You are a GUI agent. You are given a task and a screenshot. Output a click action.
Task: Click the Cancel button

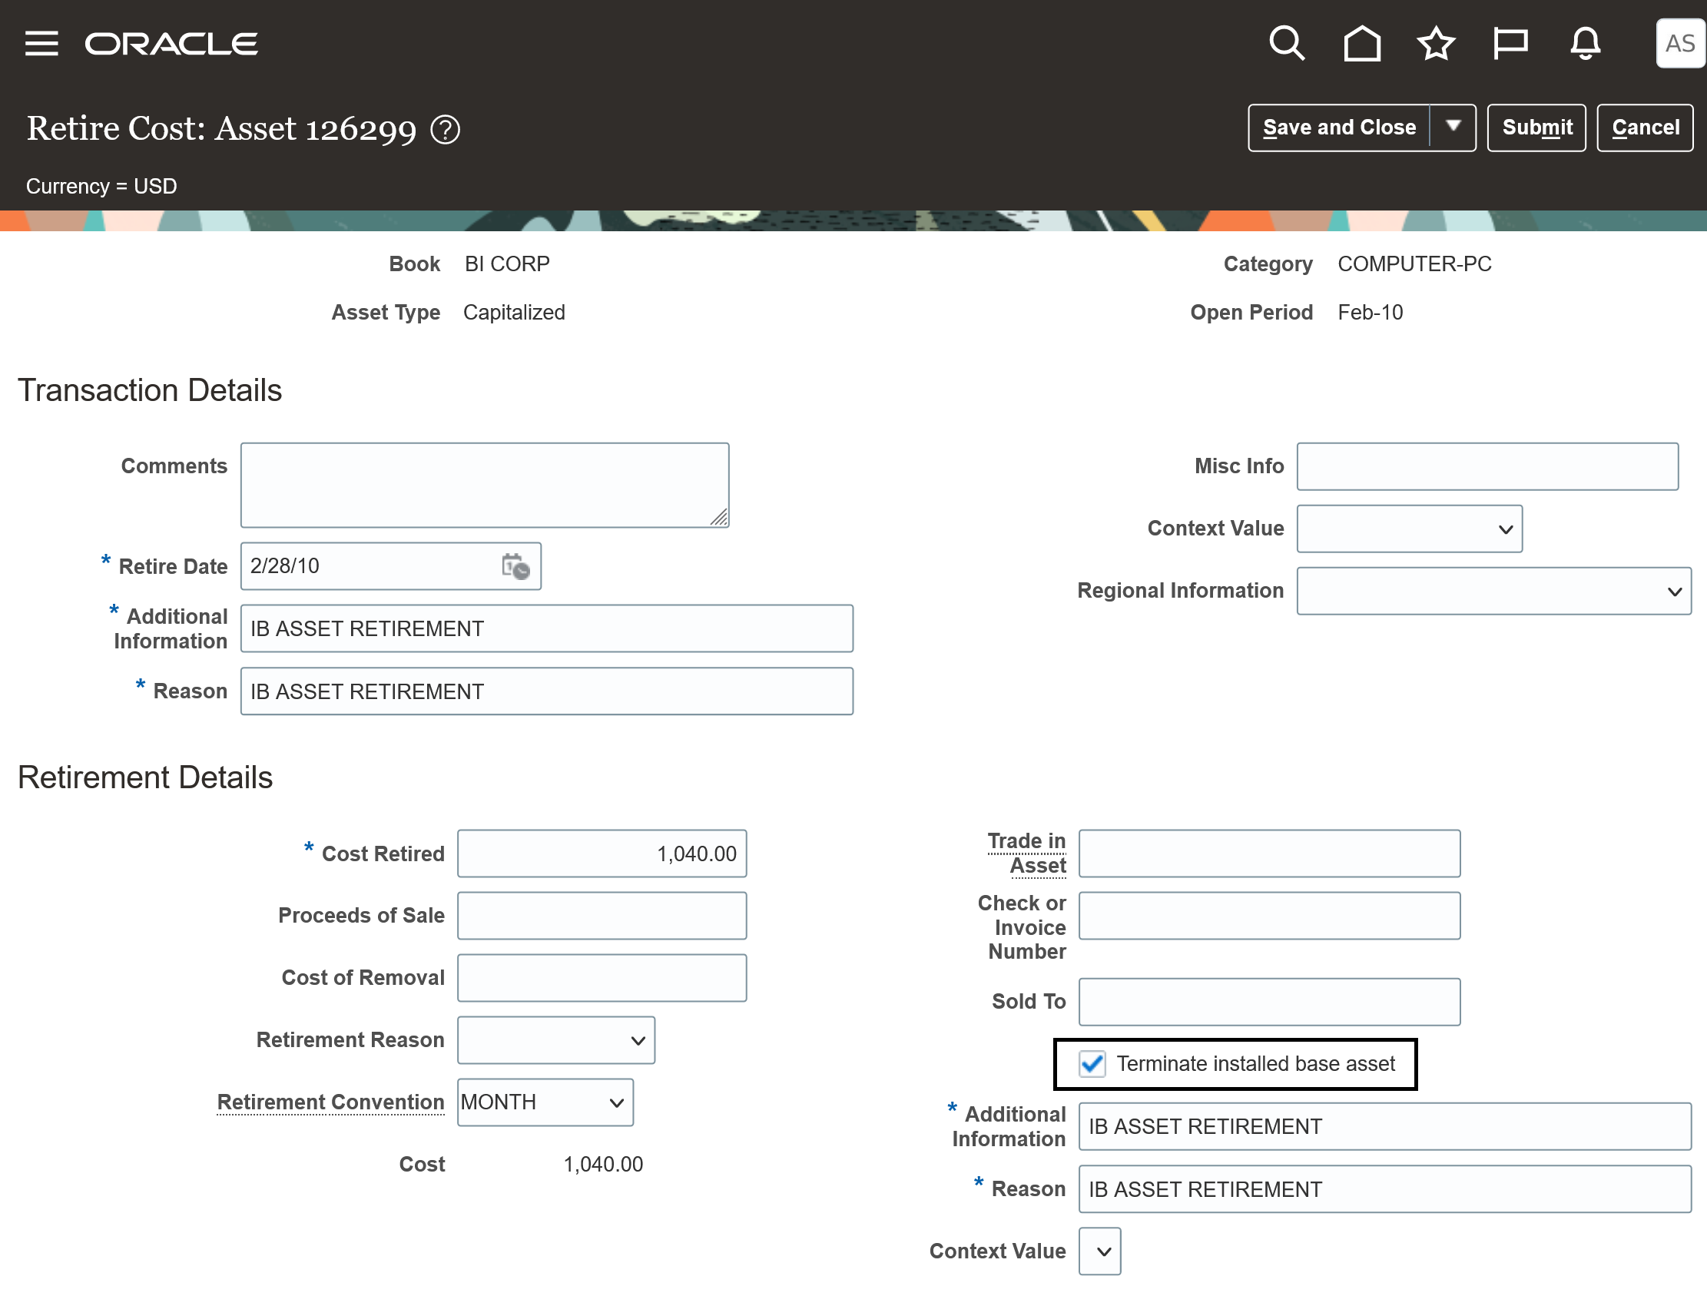[x=1646, y=127]
